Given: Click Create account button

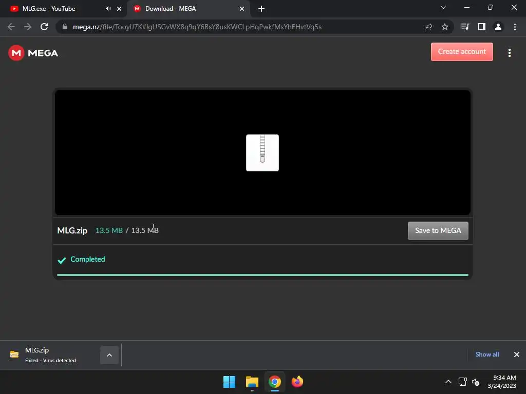Looking at the screenshot, I should (462, 52).
